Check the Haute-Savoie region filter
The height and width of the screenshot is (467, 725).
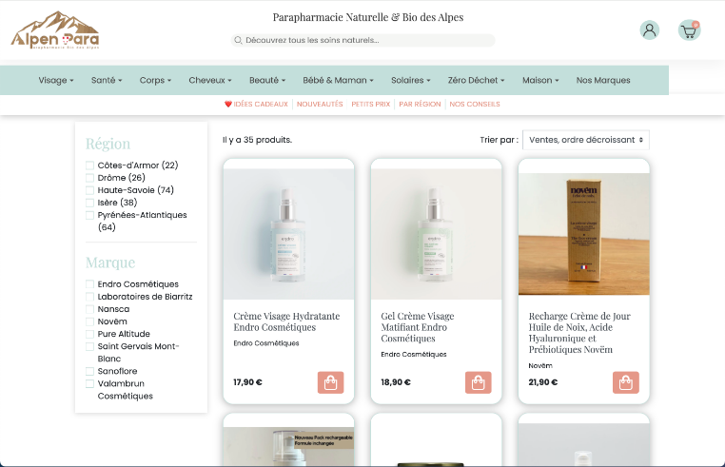89,190
